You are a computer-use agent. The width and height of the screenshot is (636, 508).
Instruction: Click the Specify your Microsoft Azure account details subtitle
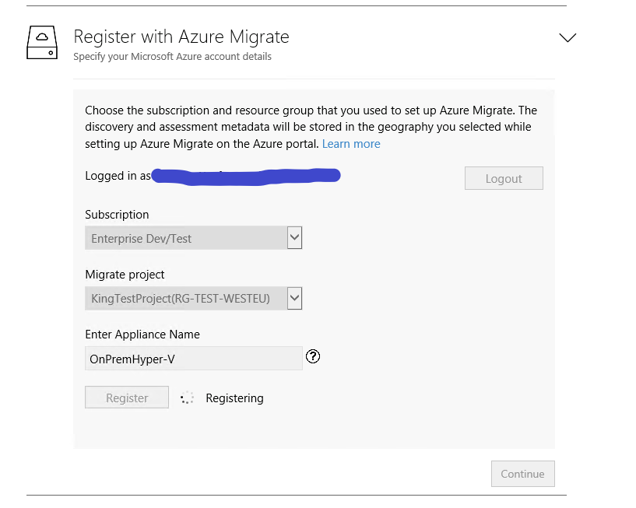coord(172,56)
